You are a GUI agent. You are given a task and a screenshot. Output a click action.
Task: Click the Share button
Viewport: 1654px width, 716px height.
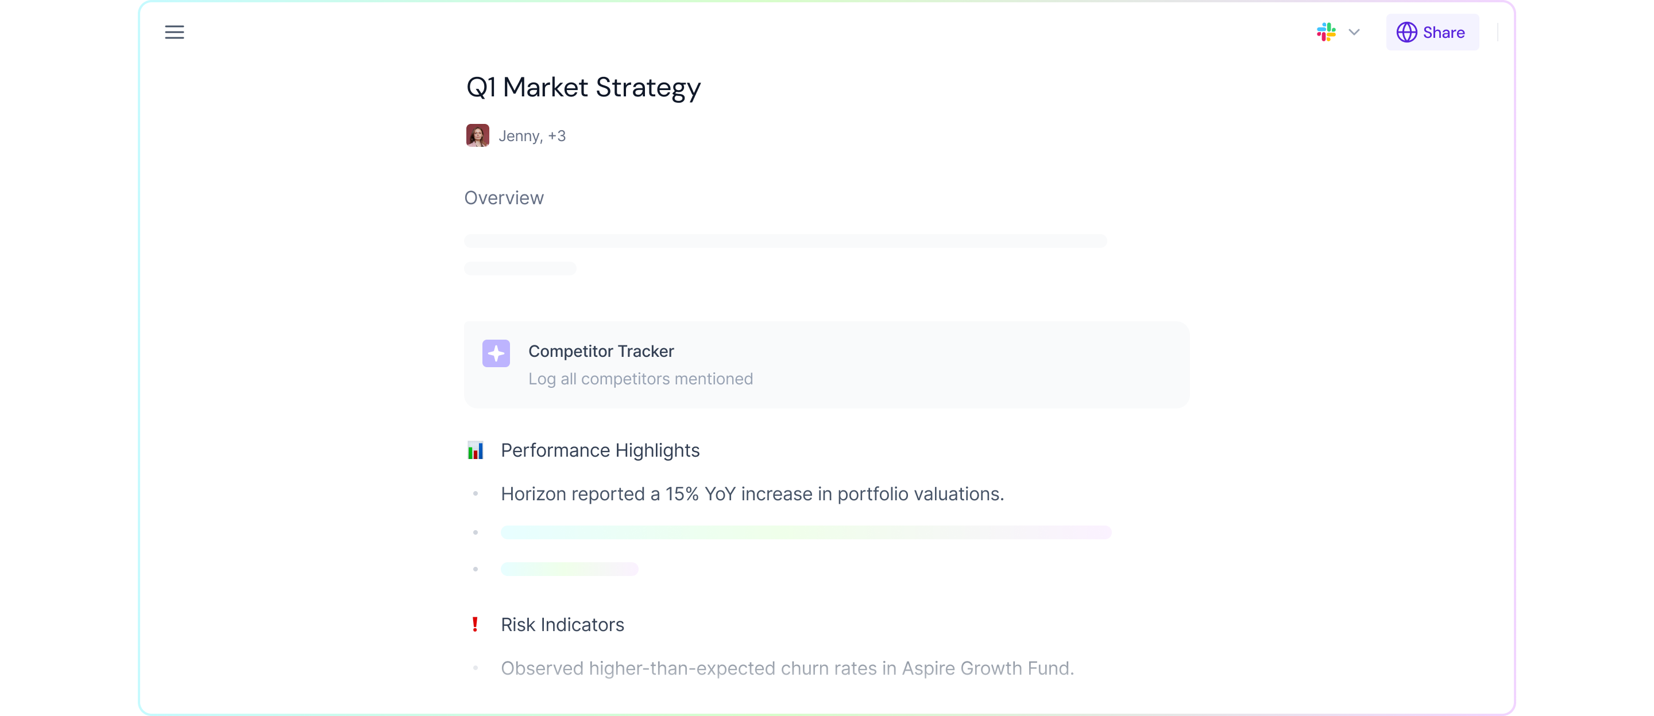1432,32
